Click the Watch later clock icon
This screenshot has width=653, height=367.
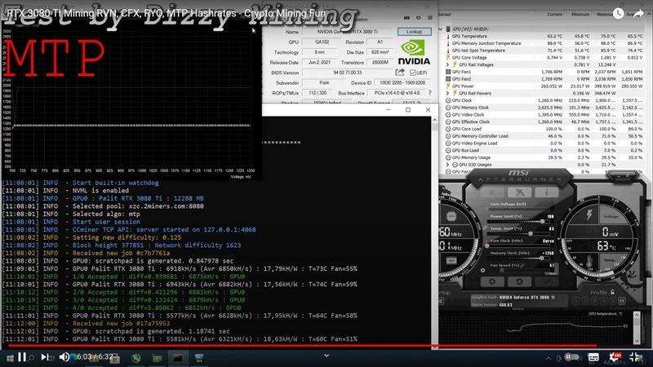619,14
